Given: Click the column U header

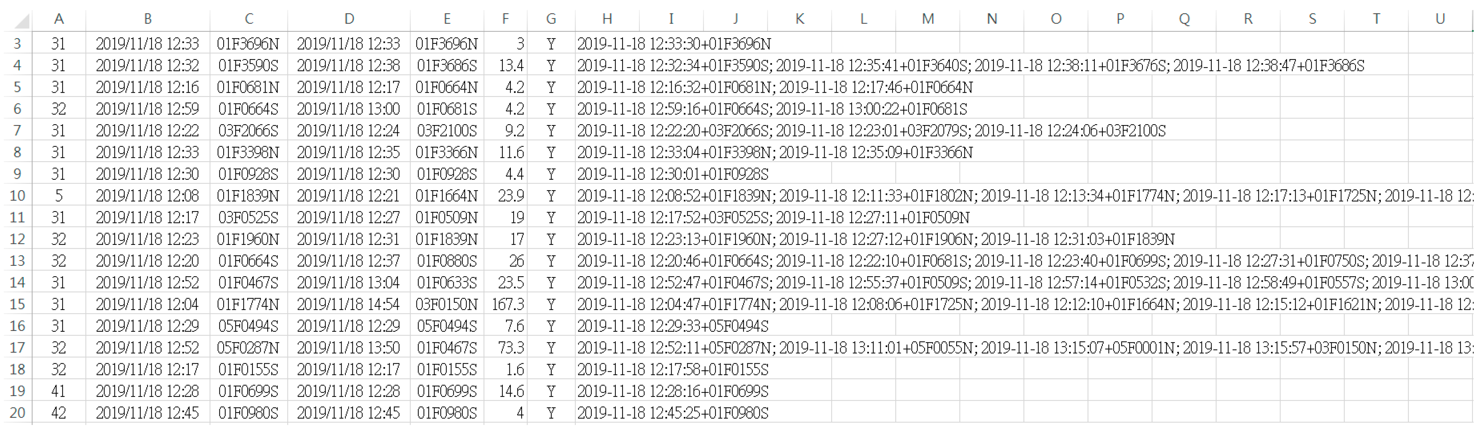Looking at the screenshot, I should (1440, 19).
